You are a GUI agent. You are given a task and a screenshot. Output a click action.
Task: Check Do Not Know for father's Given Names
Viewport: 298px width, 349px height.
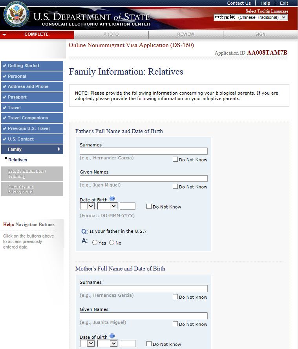pos(175,186)
